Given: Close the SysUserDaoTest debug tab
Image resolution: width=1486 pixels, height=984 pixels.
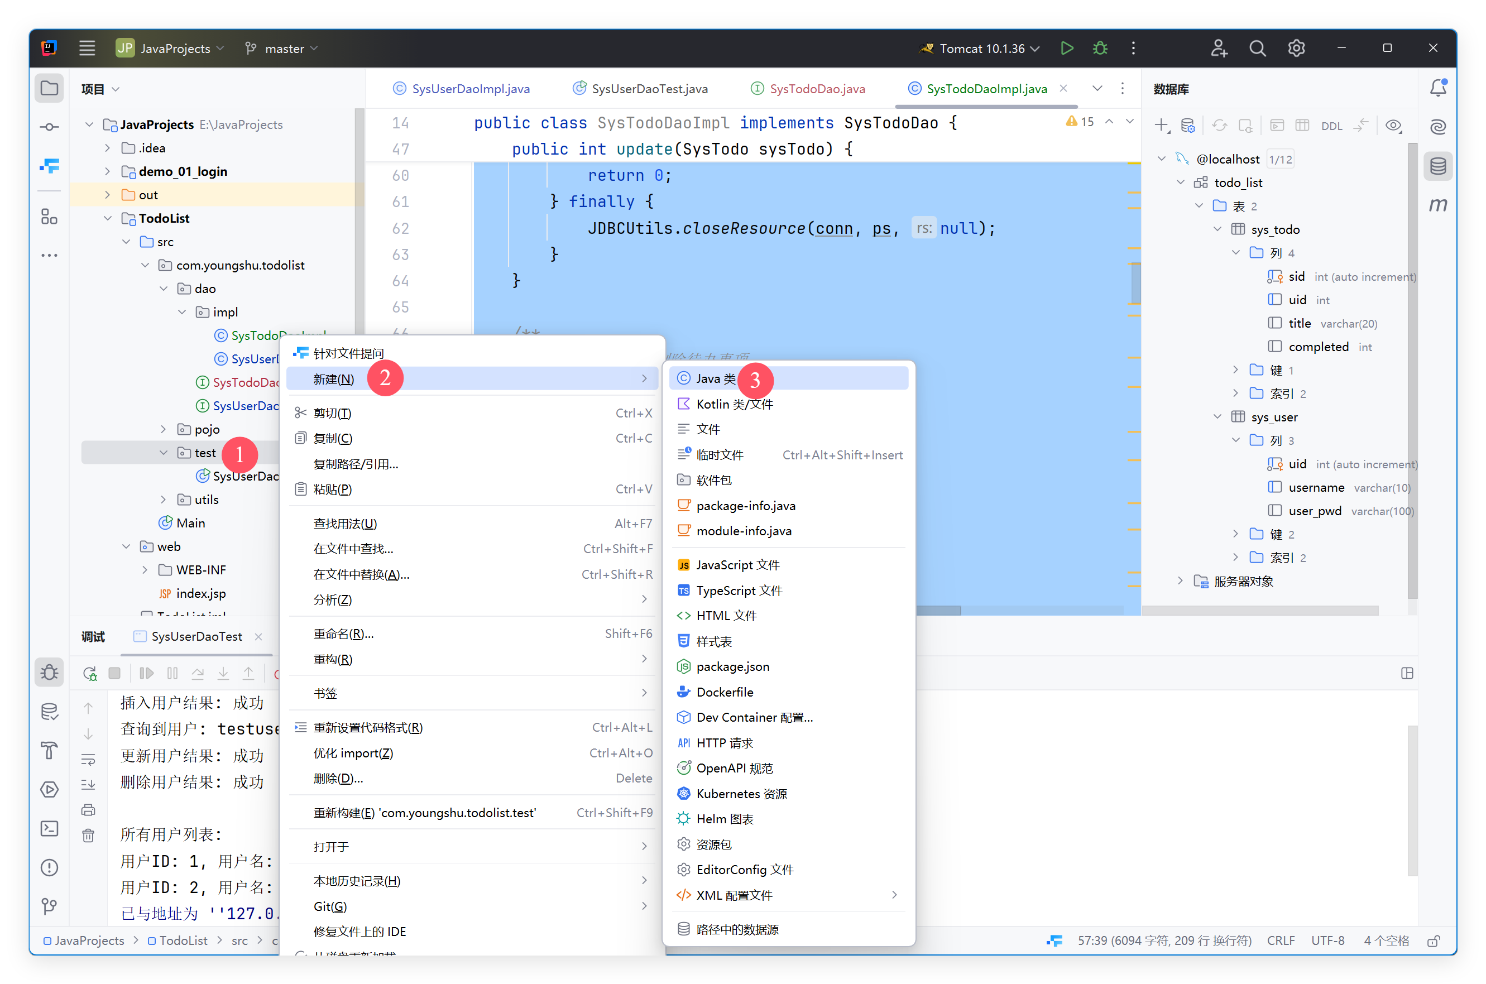Looking at the screenshot, I should [x=258, y=636].
